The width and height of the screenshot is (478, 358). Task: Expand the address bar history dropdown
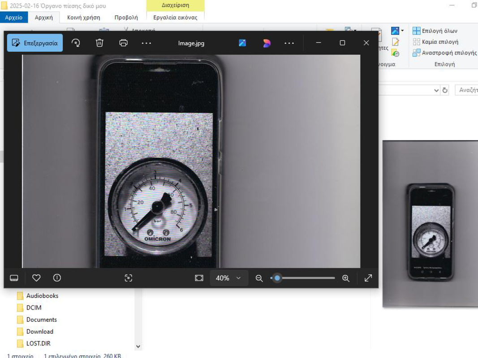click(x=436, y=90)
